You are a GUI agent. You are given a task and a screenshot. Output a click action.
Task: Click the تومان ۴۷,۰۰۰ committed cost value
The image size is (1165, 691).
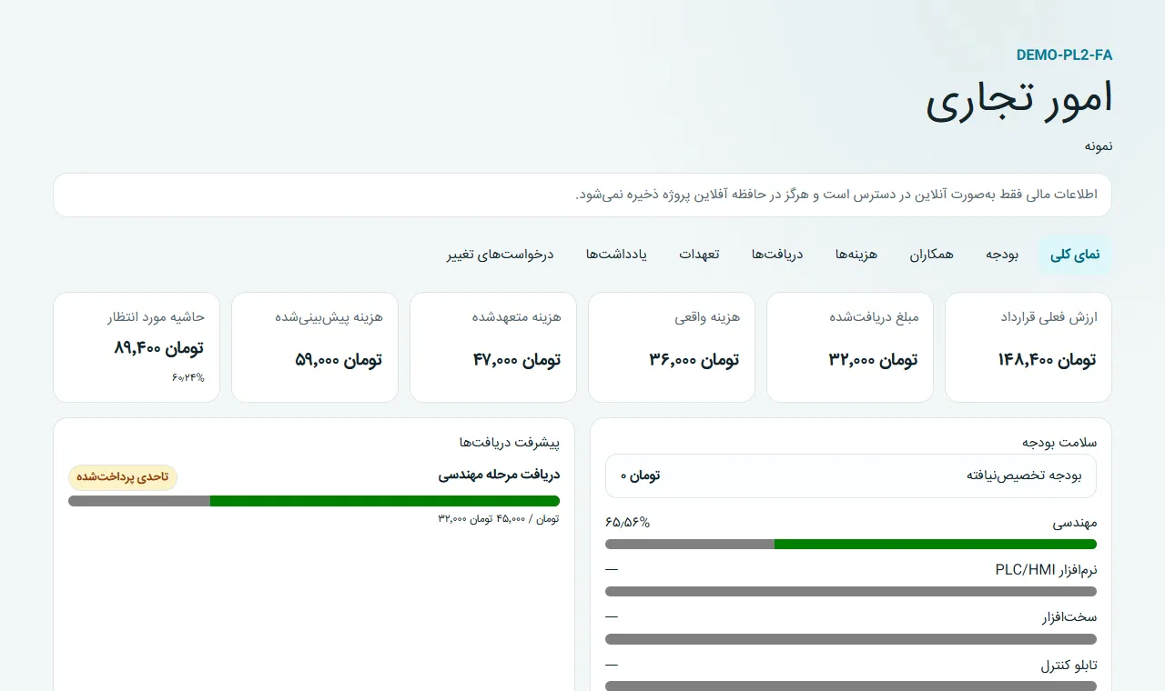[x=516, y=359]
